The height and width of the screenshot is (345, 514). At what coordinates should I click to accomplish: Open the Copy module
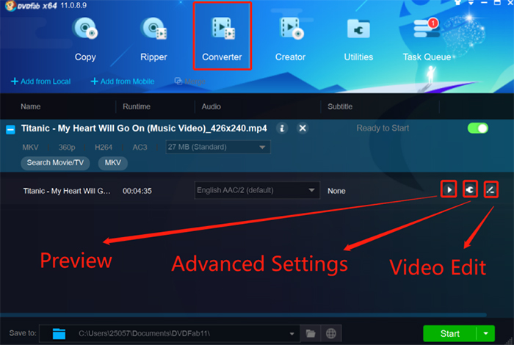pyautogui.click(x=85, y=40)
